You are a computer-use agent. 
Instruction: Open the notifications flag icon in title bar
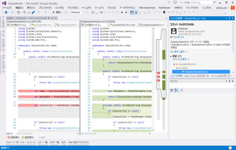[x=169, y=3]
